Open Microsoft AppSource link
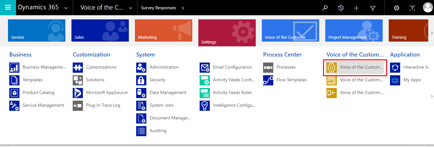 pyautogui.click(x=107, y=93)
